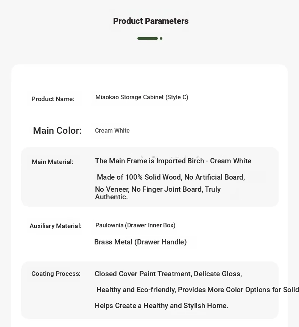Click the Product Parameters heading
Screen dimensions: 299x327
151,21
